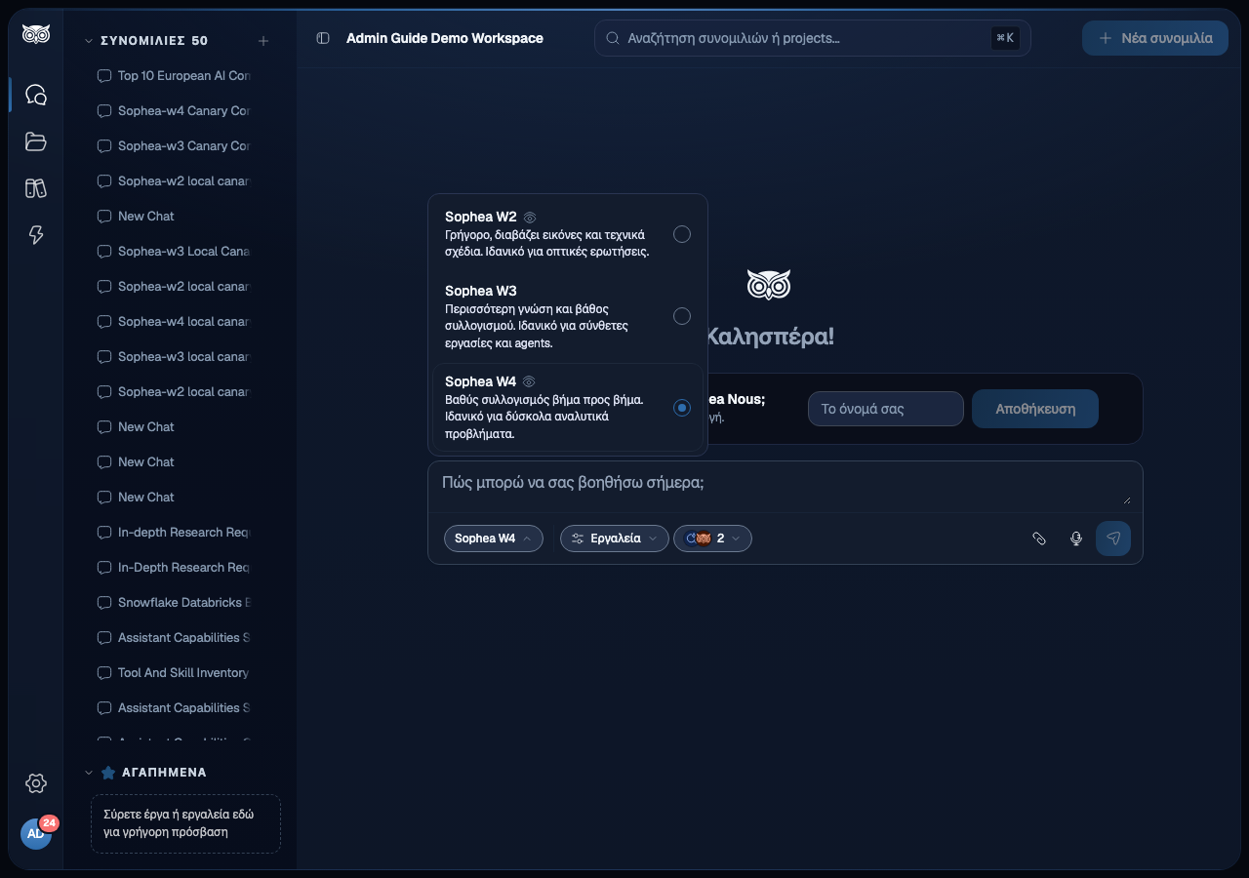Click the star icon beside ΑΓΑΠΗΜΕΝΑ
This screenshot has height=878, width=1249.
[x=108, y=773]
